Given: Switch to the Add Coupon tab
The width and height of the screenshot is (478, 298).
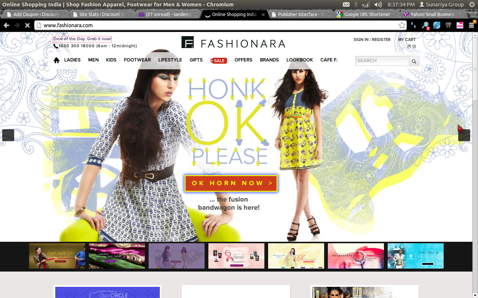Looking at the screenshot, I should pyautogui.click(x=35, y=15).
